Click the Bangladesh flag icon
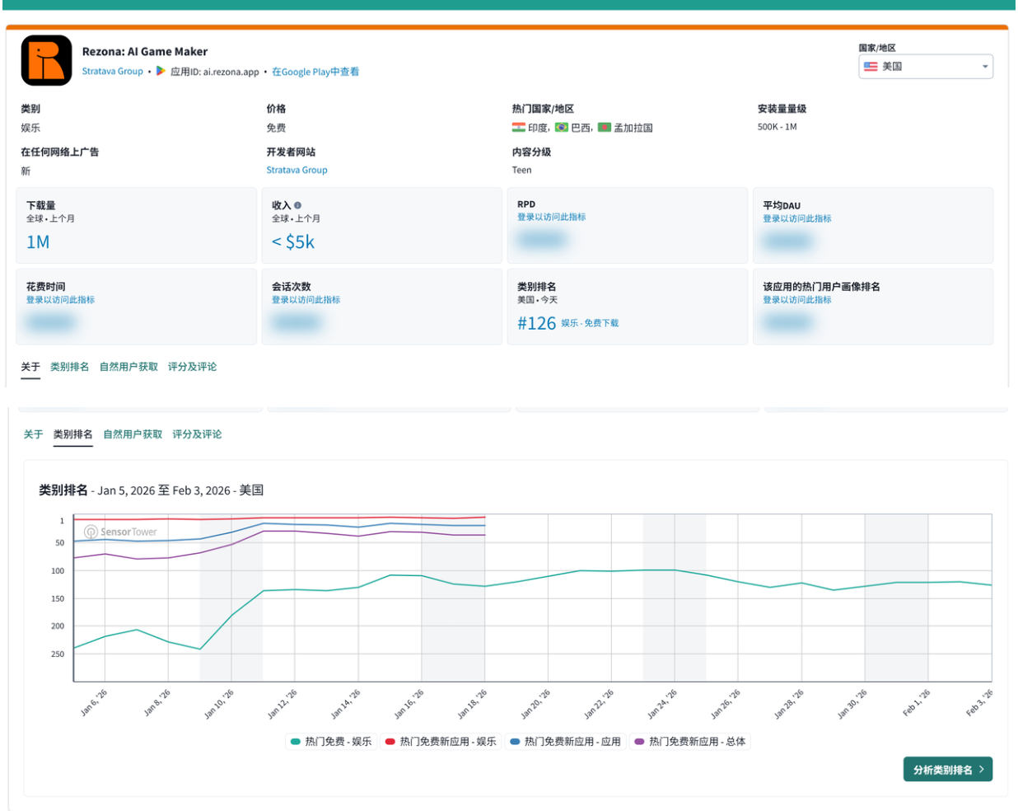The width and height of the screenshot is (1018, 811). click(605, 128)
